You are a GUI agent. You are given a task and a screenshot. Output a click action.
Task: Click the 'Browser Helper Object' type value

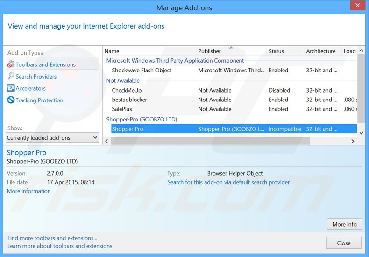point(235,173)
